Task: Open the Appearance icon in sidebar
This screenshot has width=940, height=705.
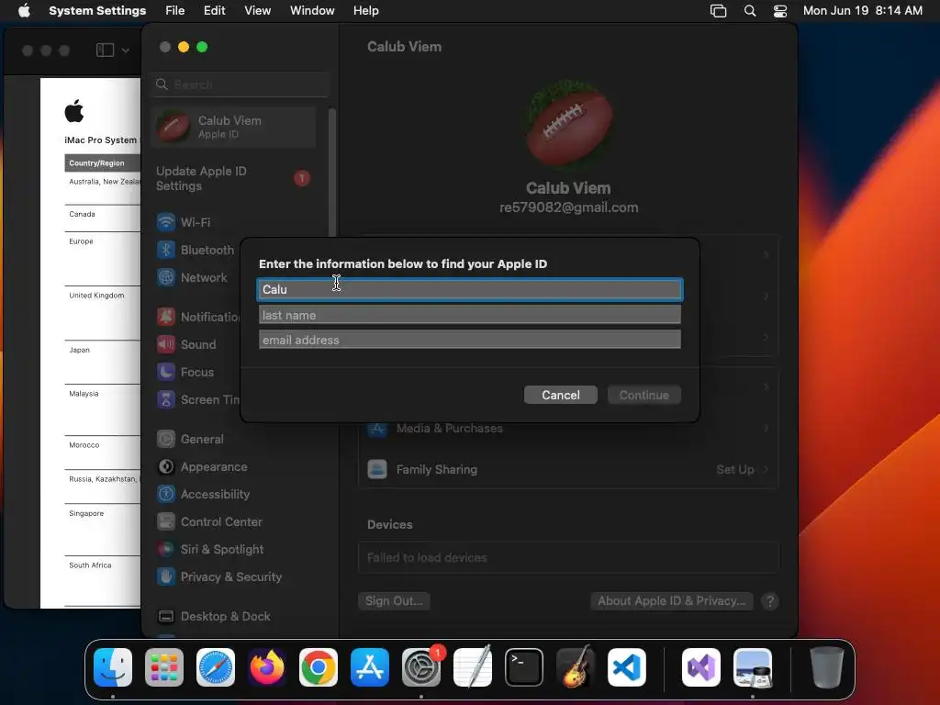Action: 166,466
